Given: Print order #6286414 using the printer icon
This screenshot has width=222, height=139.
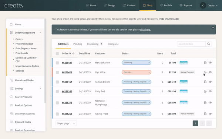Looking at the screenshot, I should click(x=205, y=82).
